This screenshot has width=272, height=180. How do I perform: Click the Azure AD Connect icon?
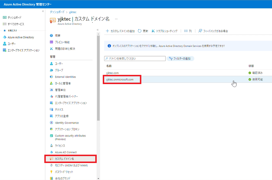pyautogui.click(x=51, y=152)
